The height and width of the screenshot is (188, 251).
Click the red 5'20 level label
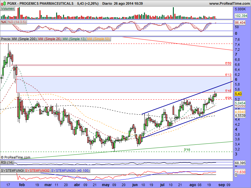228,98
